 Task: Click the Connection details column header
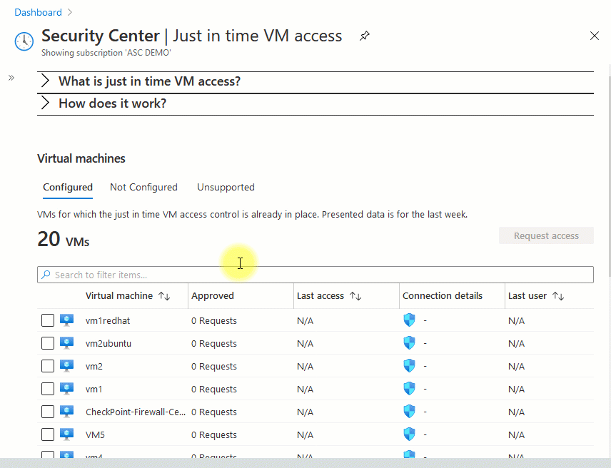[443, 296]
